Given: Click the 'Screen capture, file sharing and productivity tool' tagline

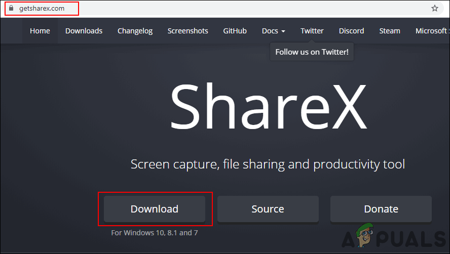Looking at the screenshot, I should (x=268, y=164).
